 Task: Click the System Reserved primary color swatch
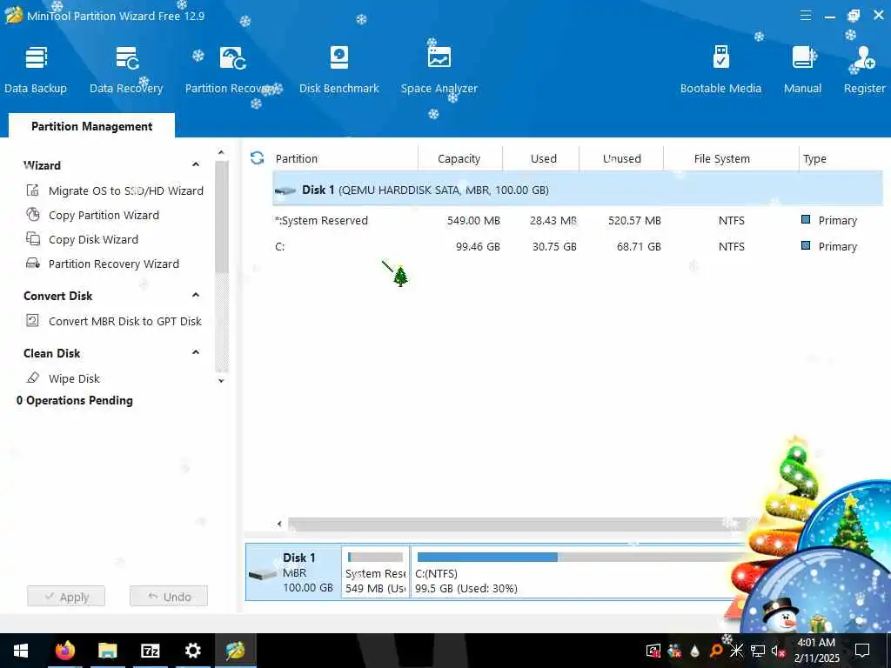tap(805, 219)
